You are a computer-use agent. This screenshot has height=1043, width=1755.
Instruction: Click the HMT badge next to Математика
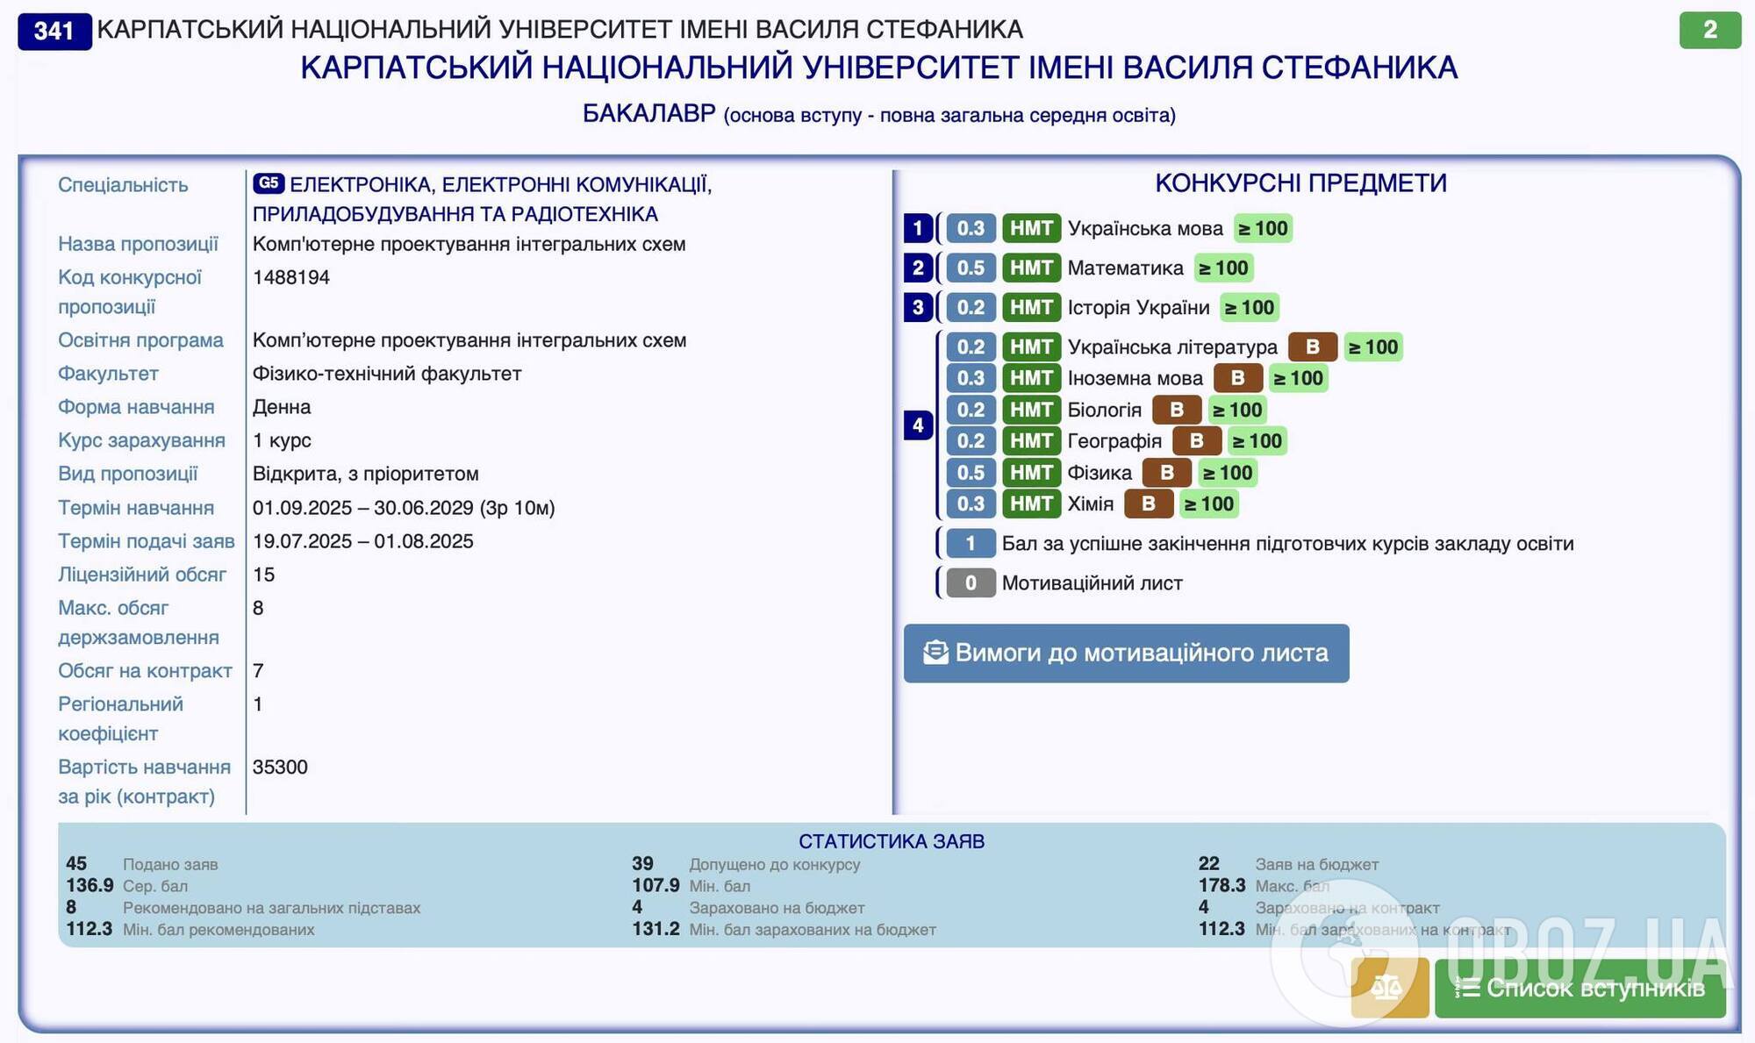point(1031,268)
